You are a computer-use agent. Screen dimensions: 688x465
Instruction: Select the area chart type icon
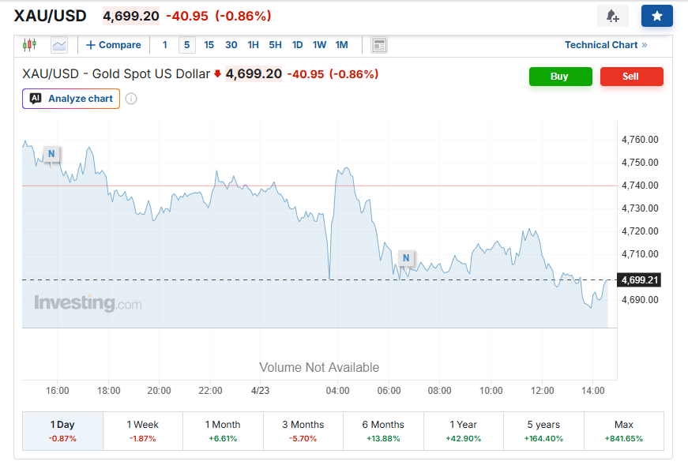(59, 45)
